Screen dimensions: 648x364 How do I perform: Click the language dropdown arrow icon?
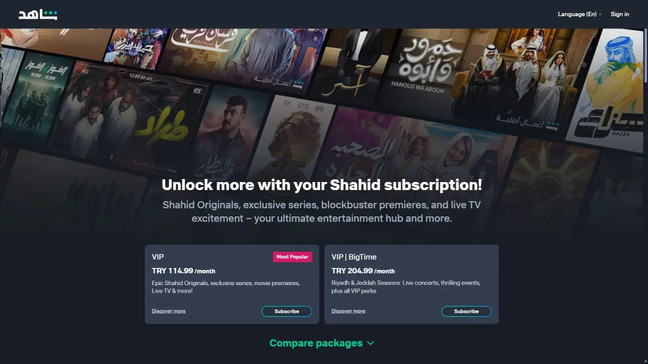pos(600,15)
